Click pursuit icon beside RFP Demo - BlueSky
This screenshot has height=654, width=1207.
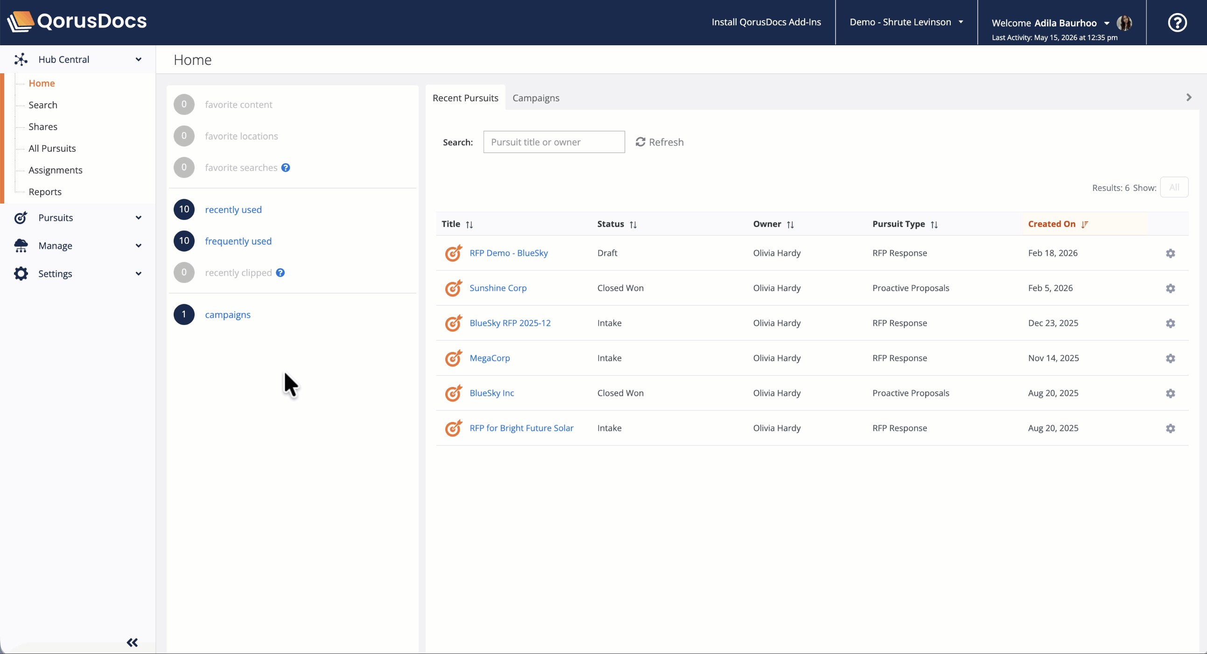click(x=454, y=253)
